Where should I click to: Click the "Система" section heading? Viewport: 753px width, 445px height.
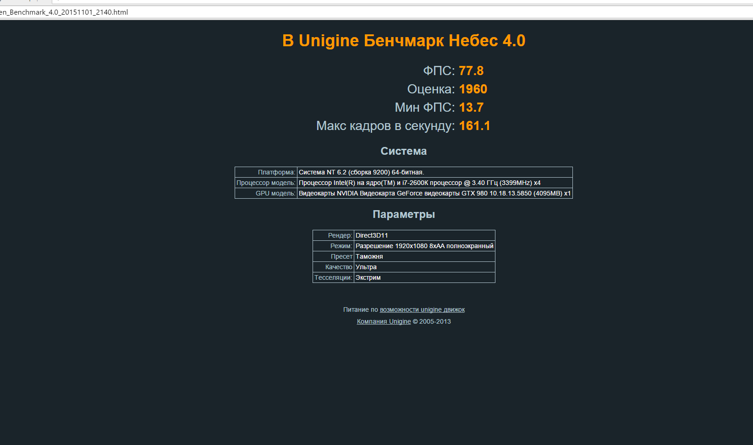point(404,151)
